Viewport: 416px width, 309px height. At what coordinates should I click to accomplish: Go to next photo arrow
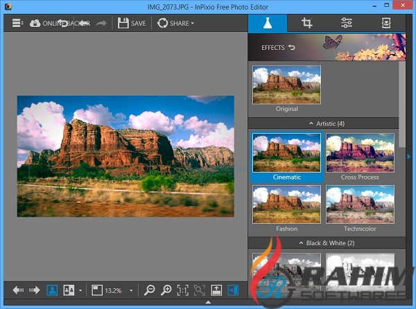(34, 290)
